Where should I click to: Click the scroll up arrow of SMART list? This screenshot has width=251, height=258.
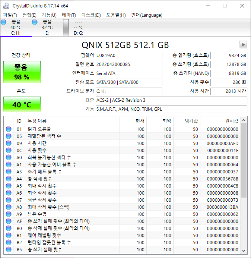pos(244,120)
